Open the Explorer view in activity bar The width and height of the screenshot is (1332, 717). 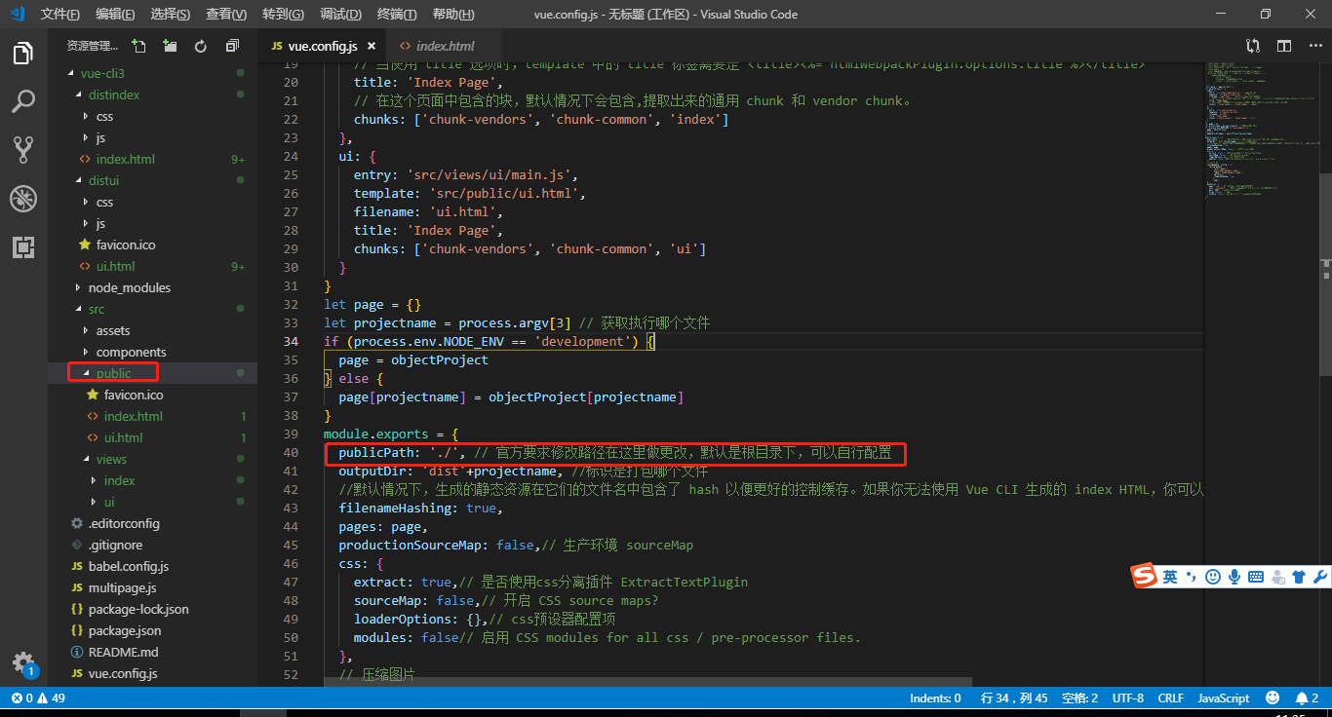(x=23, y=54)
